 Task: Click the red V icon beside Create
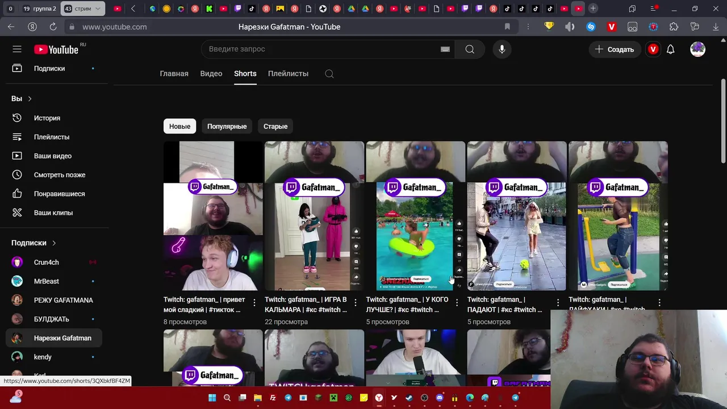653,49
